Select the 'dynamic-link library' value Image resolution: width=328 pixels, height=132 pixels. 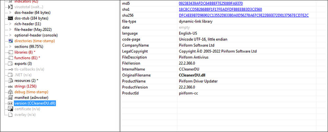(x=195, y=22)
